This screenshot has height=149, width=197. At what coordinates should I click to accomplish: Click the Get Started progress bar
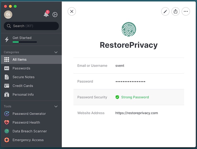click(x=25, y=42)
